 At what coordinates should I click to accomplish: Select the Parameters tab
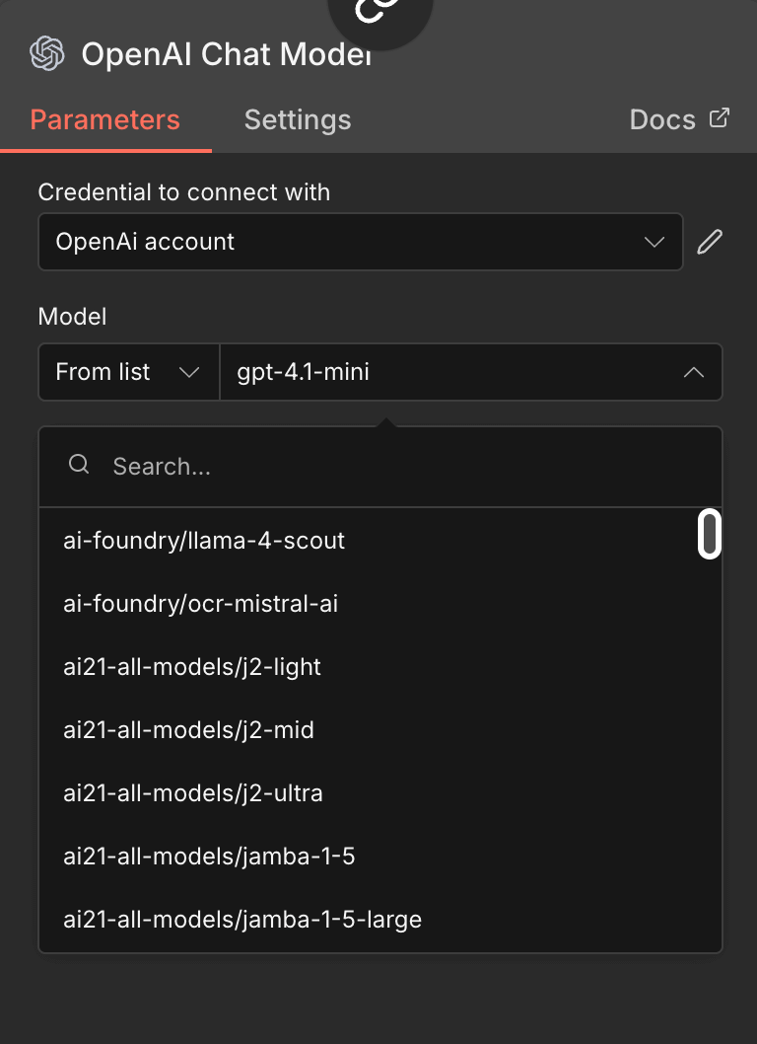click(104, 119)
